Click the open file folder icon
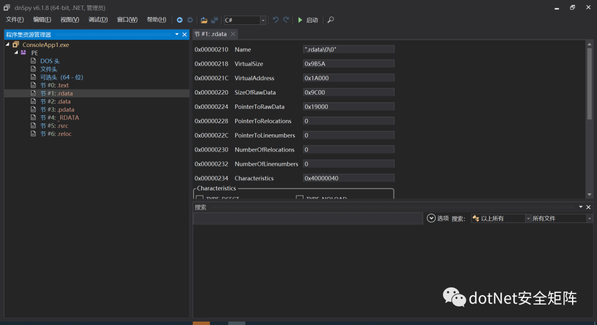 click(x=204, y=20)
